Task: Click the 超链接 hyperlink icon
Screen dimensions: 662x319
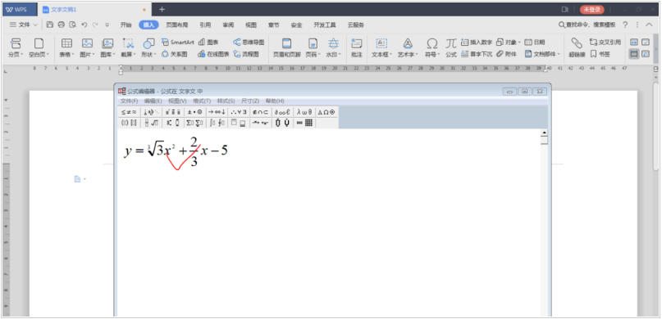Action: coord(576,47)
